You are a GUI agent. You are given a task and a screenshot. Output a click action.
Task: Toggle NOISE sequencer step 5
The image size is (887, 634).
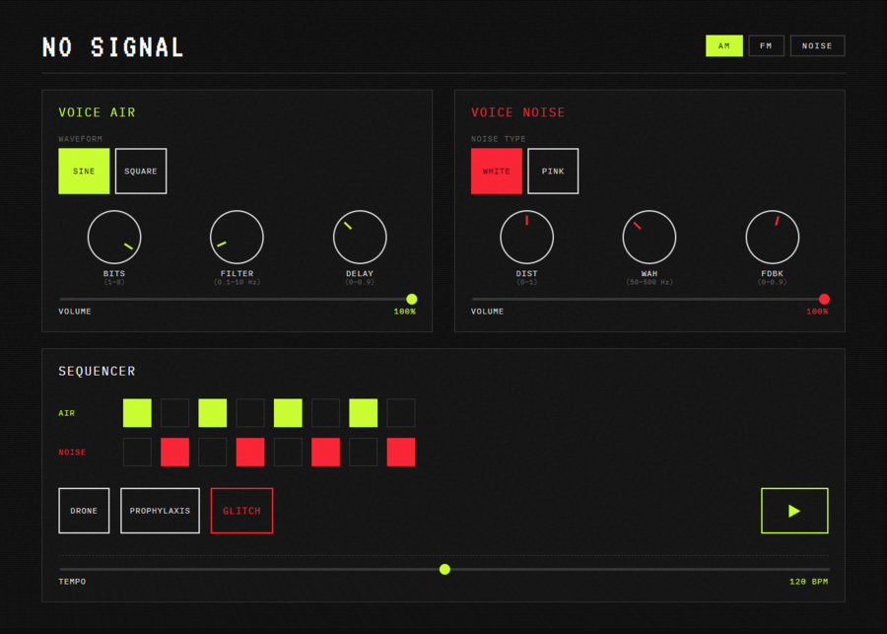288,452
